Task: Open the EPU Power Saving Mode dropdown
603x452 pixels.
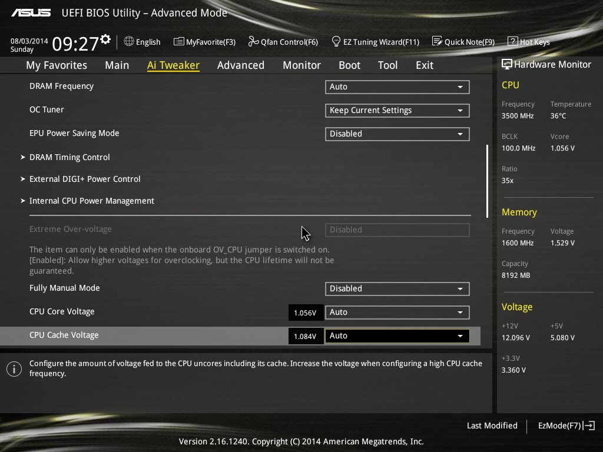Action: point(397,134)
